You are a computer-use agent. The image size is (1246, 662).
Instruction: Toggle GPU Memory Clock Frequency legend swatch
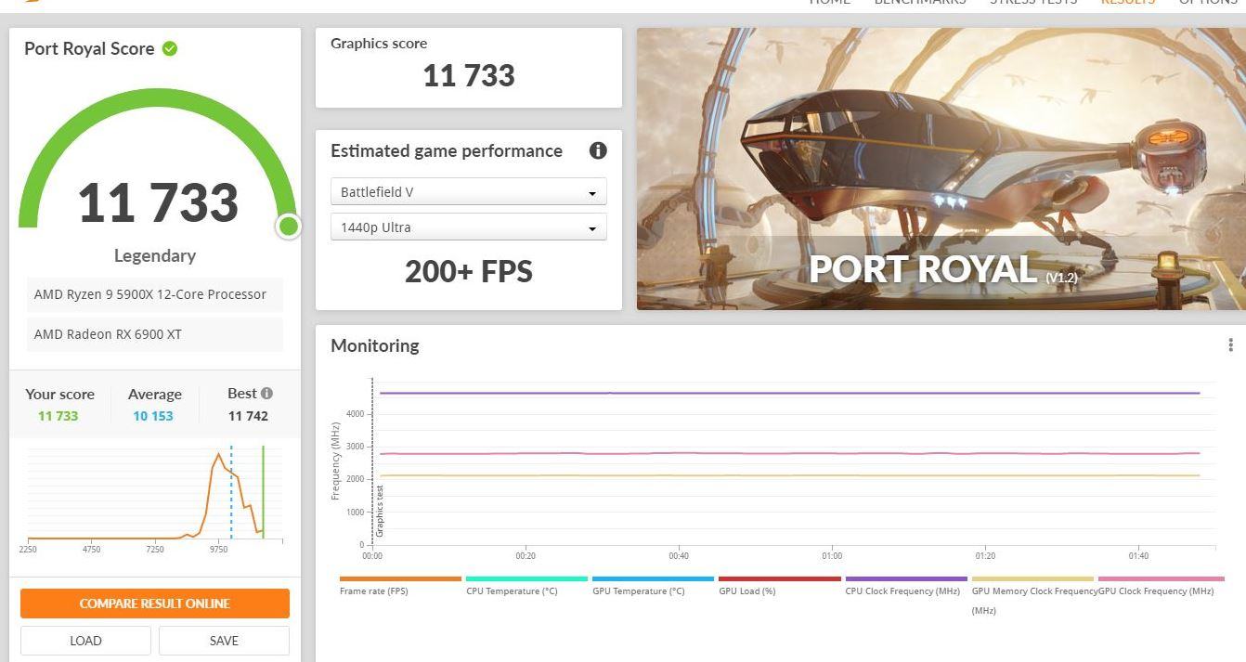coord(1032,578)
